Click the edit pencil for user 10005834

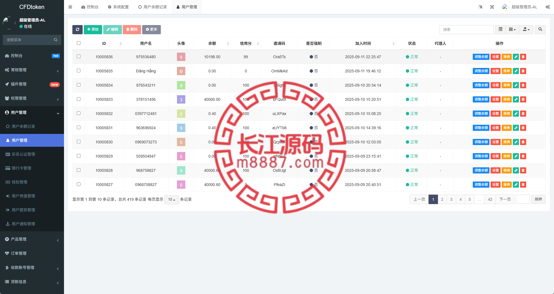(516, 85)
